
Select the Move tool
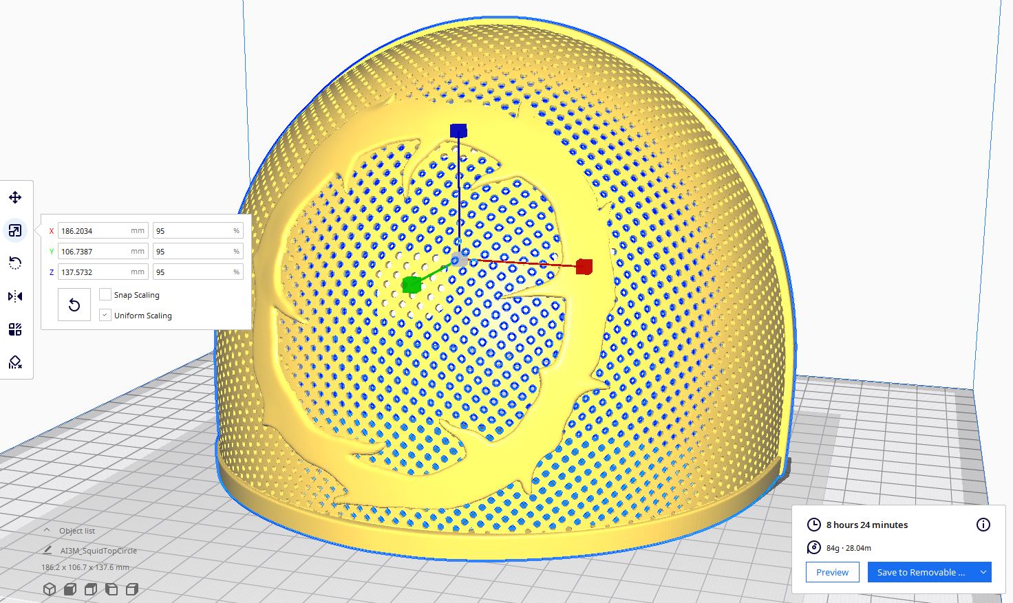point(15,198)
